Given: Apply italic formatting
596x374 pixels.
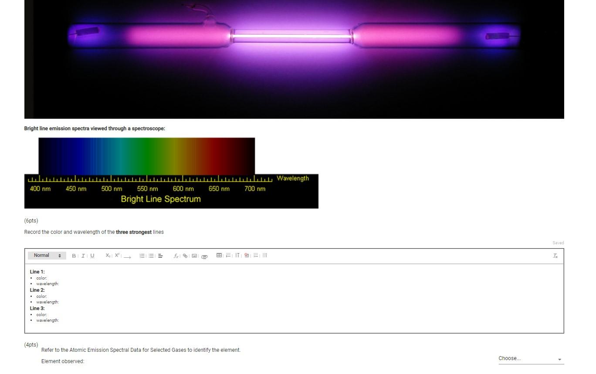Looking at the screenshot, I should [x=83, y=256].
